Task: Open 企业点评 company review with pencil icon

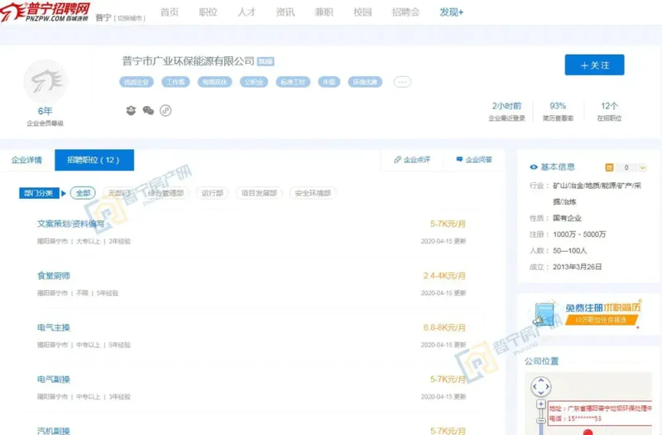Action: 412,160
